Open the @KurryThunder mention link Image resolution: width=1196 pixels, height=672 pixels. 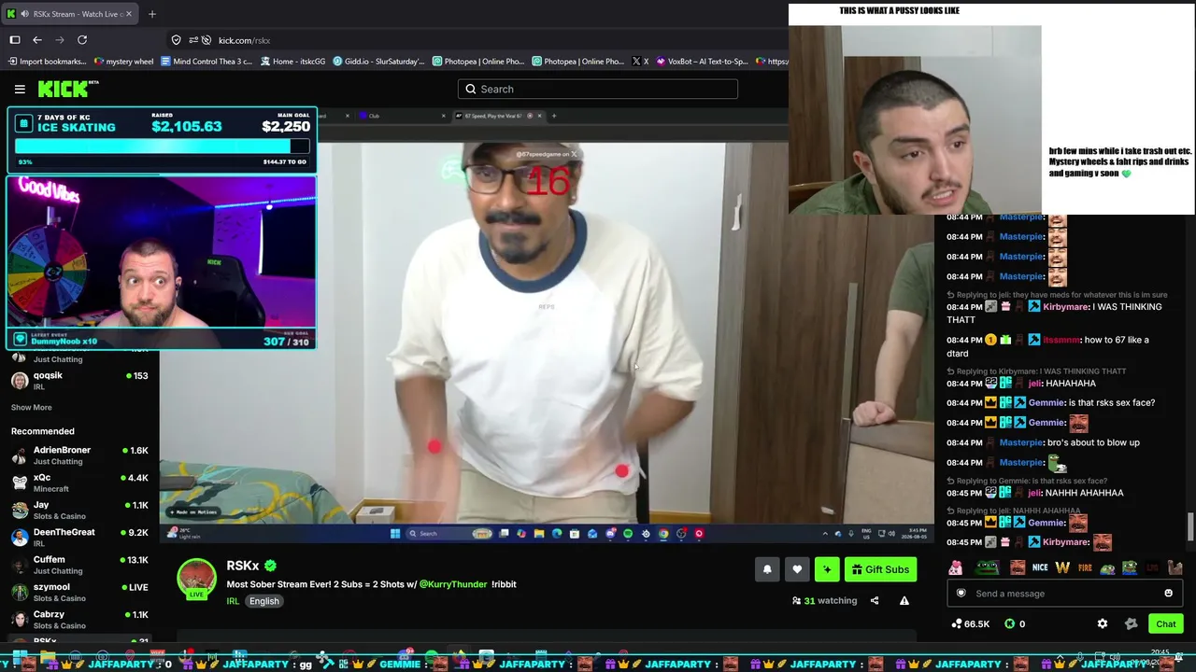pyautogui.click(x=453, y=584)
